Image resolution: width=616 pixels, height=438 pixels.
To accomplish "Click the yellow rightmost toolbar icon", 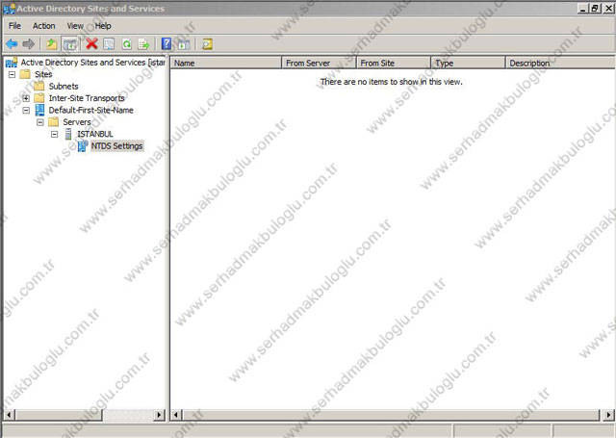I will pos(207,44).
